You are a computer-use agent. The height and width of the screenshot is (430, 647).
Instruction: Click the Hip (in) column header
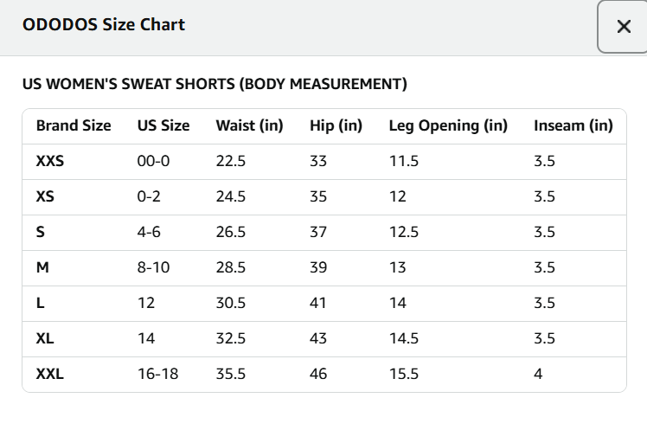click(336, 125)
